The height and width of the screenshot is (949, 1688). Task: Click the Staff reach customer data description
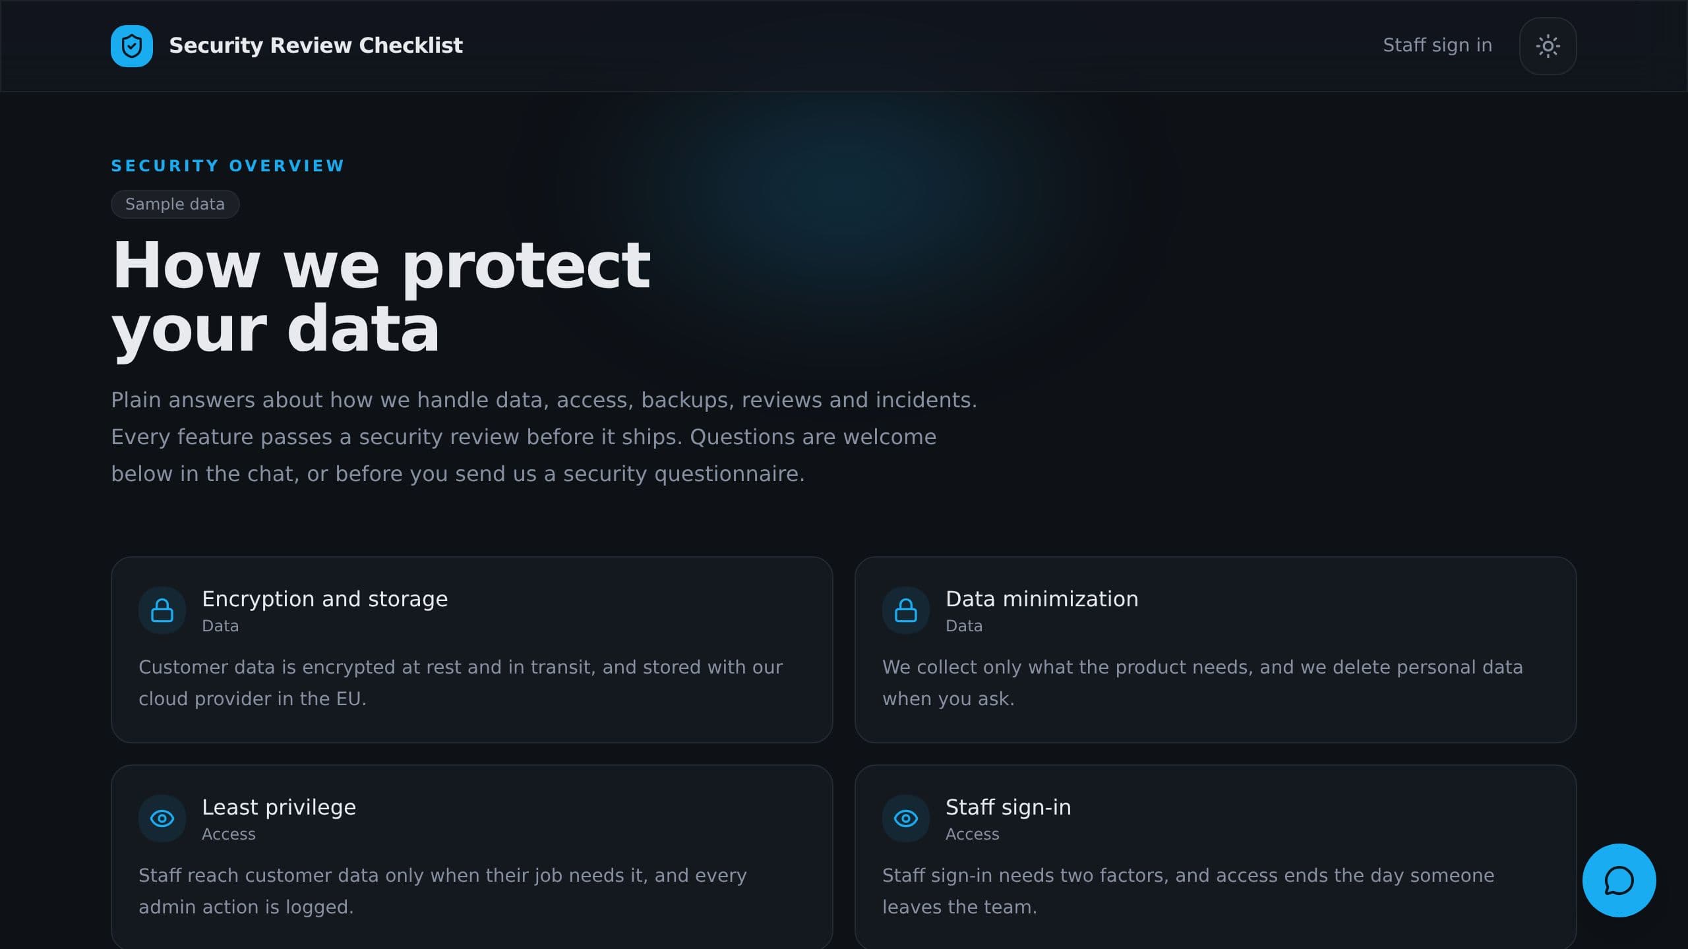442,891
